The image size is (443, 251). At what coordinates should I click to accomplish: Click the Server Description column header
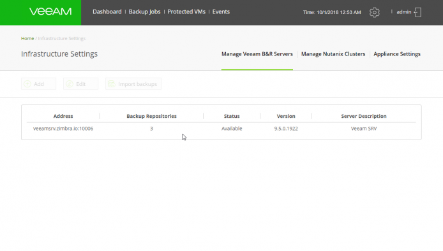point(364,116)
